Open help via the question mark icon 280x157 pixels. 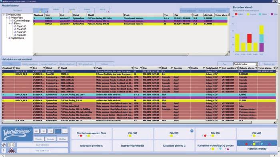tap(4, 150)
